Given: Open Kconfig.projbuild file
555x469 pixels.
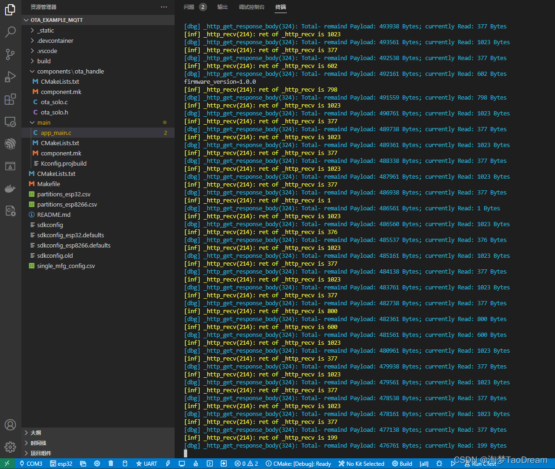Looking at the screenshot, I should 98,163.
